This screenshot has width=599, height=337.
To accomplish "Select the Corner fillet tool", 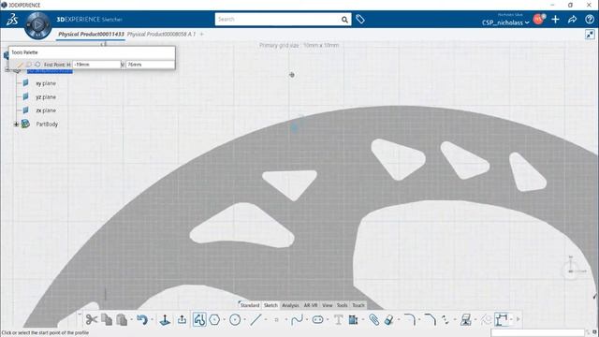I will click(x=410, y=319).
